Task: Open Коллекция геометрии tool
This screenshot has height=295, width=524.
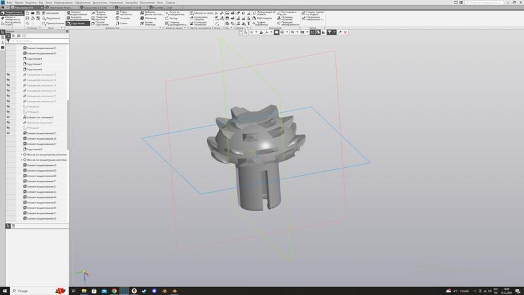Action: pyautogui.click(x=200, y=24)
